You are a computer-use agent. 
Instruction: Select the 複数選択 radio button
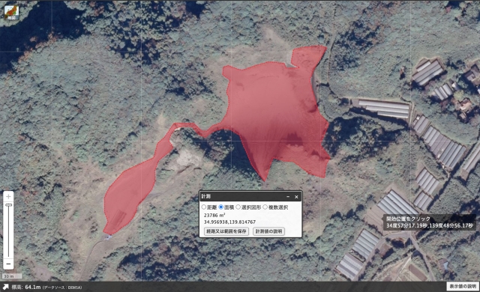click(265, 207)
